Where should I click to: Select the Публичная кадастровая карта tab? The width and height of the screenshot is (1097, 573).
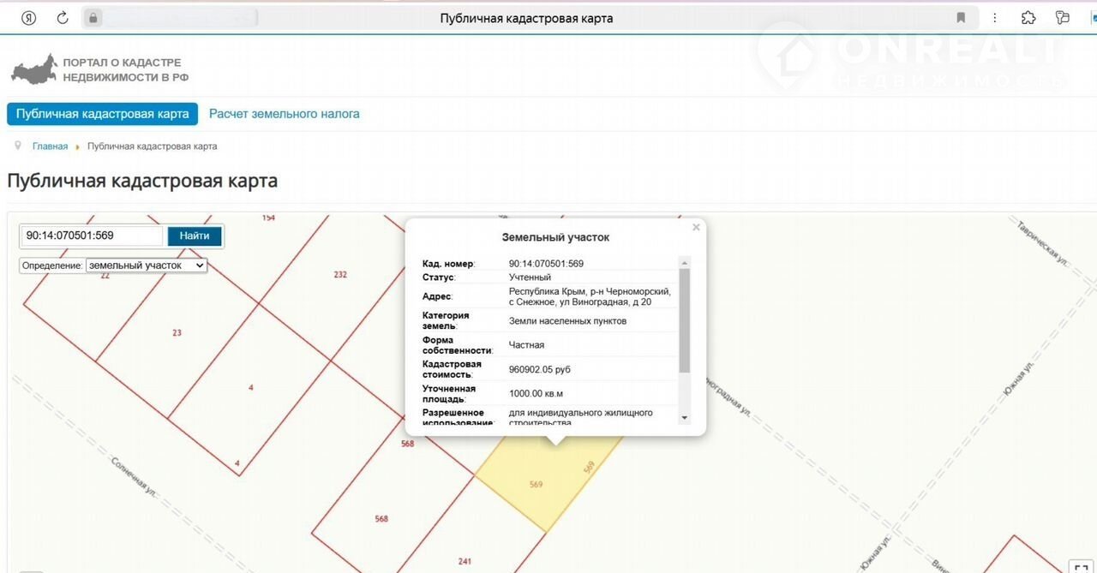pyautogui.click(x=102, y=114)
